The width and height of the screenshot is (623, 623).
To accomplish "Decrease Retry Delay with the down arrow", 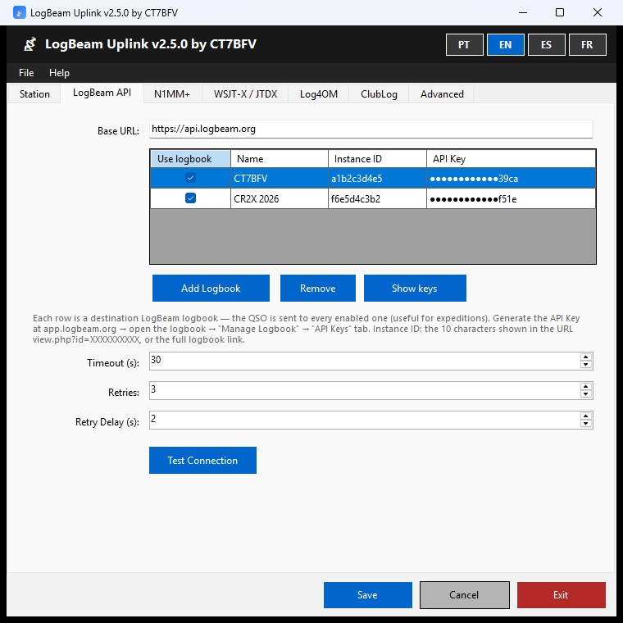I will [x=585, y=424].
